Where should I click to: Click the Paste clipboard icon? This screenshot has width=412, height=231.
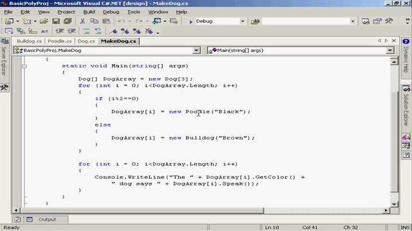tap(106, 21)
